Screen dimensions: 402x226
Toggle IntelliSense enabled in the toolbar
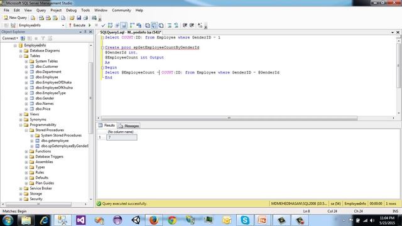[124, 25]
